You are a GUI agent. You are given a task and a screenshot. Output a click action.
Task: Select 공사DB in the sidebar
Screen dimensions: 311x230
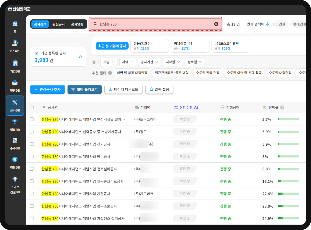(x=15, y=105)
